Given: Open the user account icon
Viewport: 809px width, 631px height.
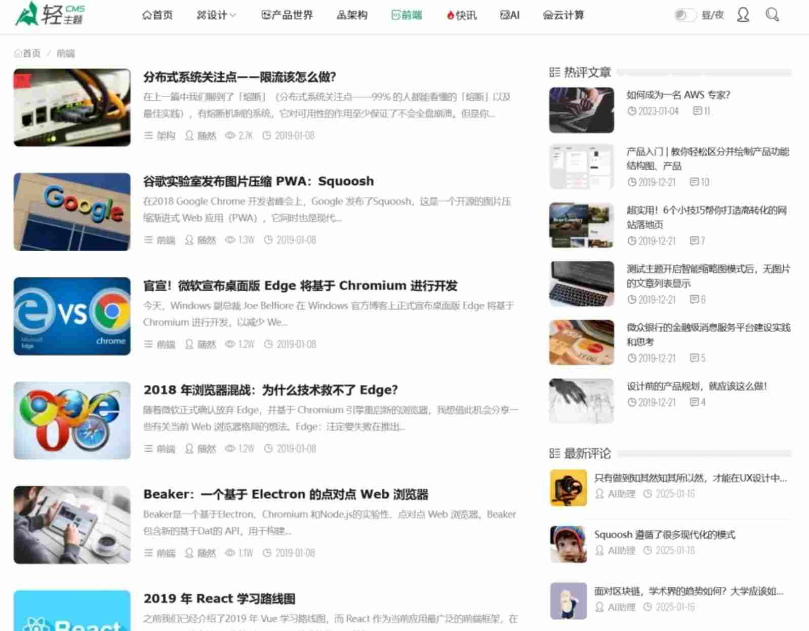Looking at the screenshot, I should click(x=743, y=15).
